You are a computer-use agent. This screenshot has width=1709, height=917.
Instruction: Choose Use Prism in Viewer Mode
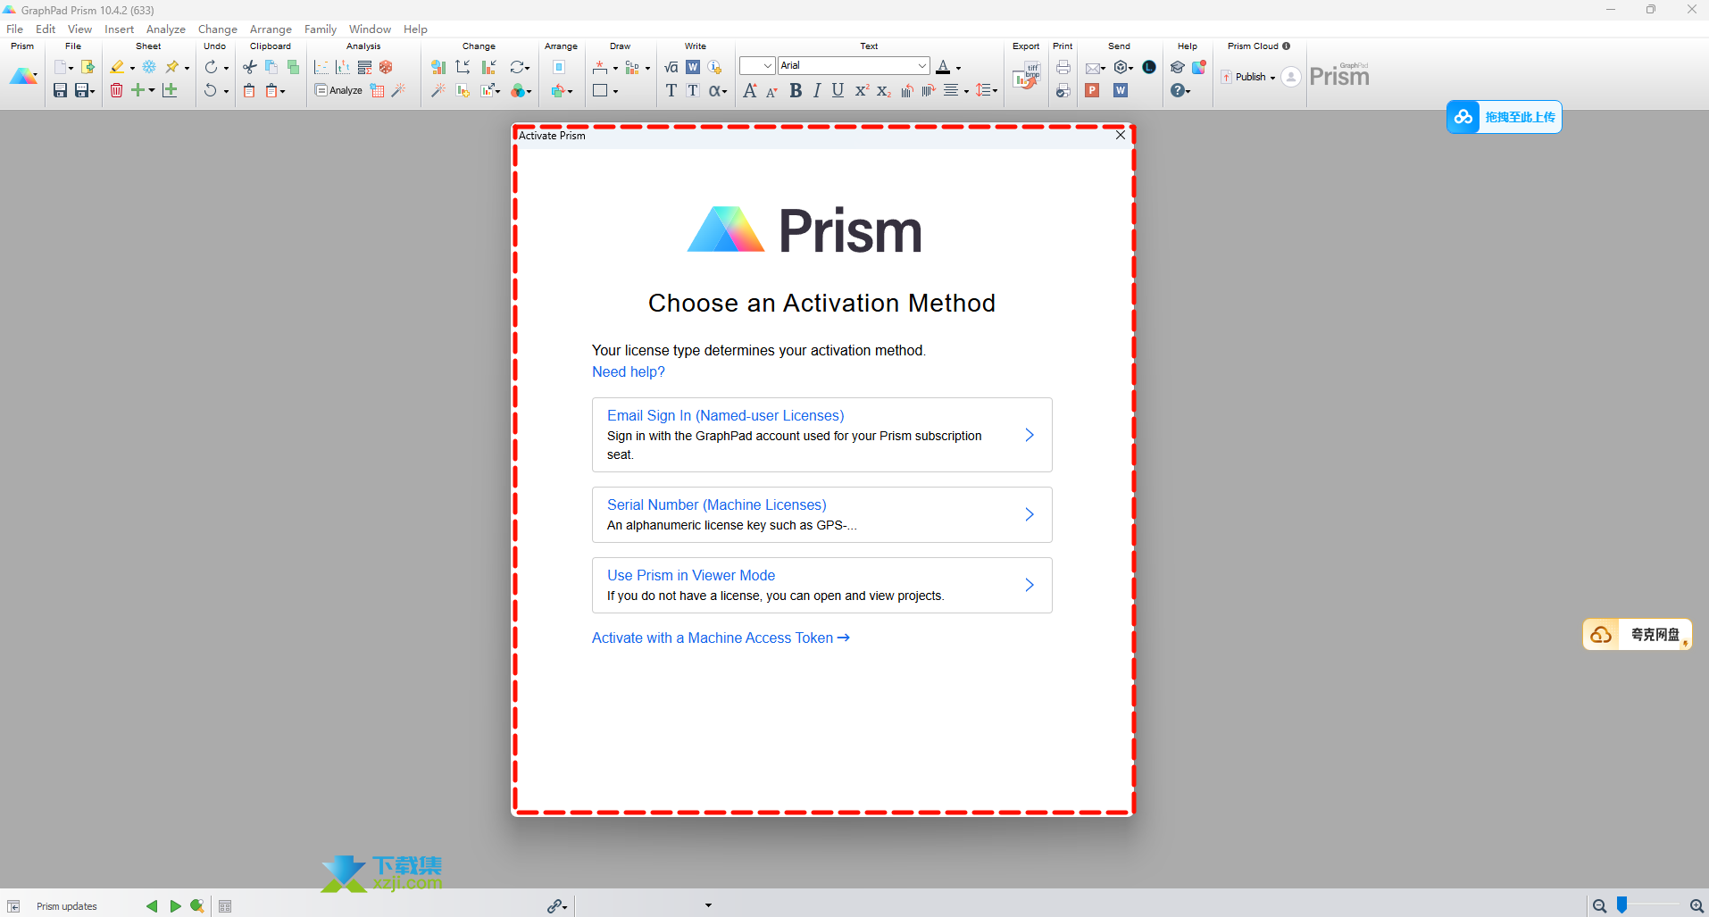[821, 585]
